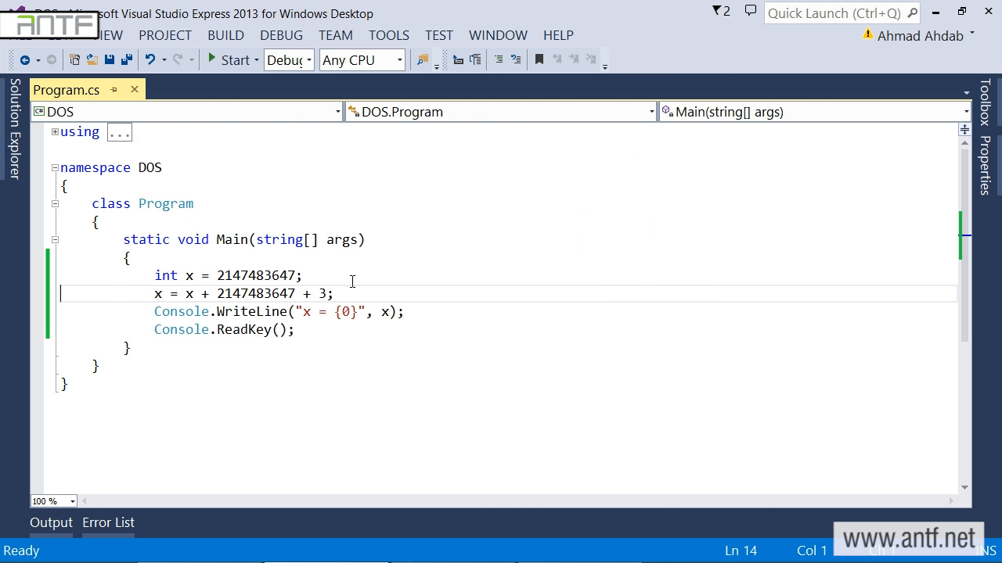This screenshot has height=563, width=1002.
Task: Click the Open File folder icon
Action: click(x=92, y=60)
